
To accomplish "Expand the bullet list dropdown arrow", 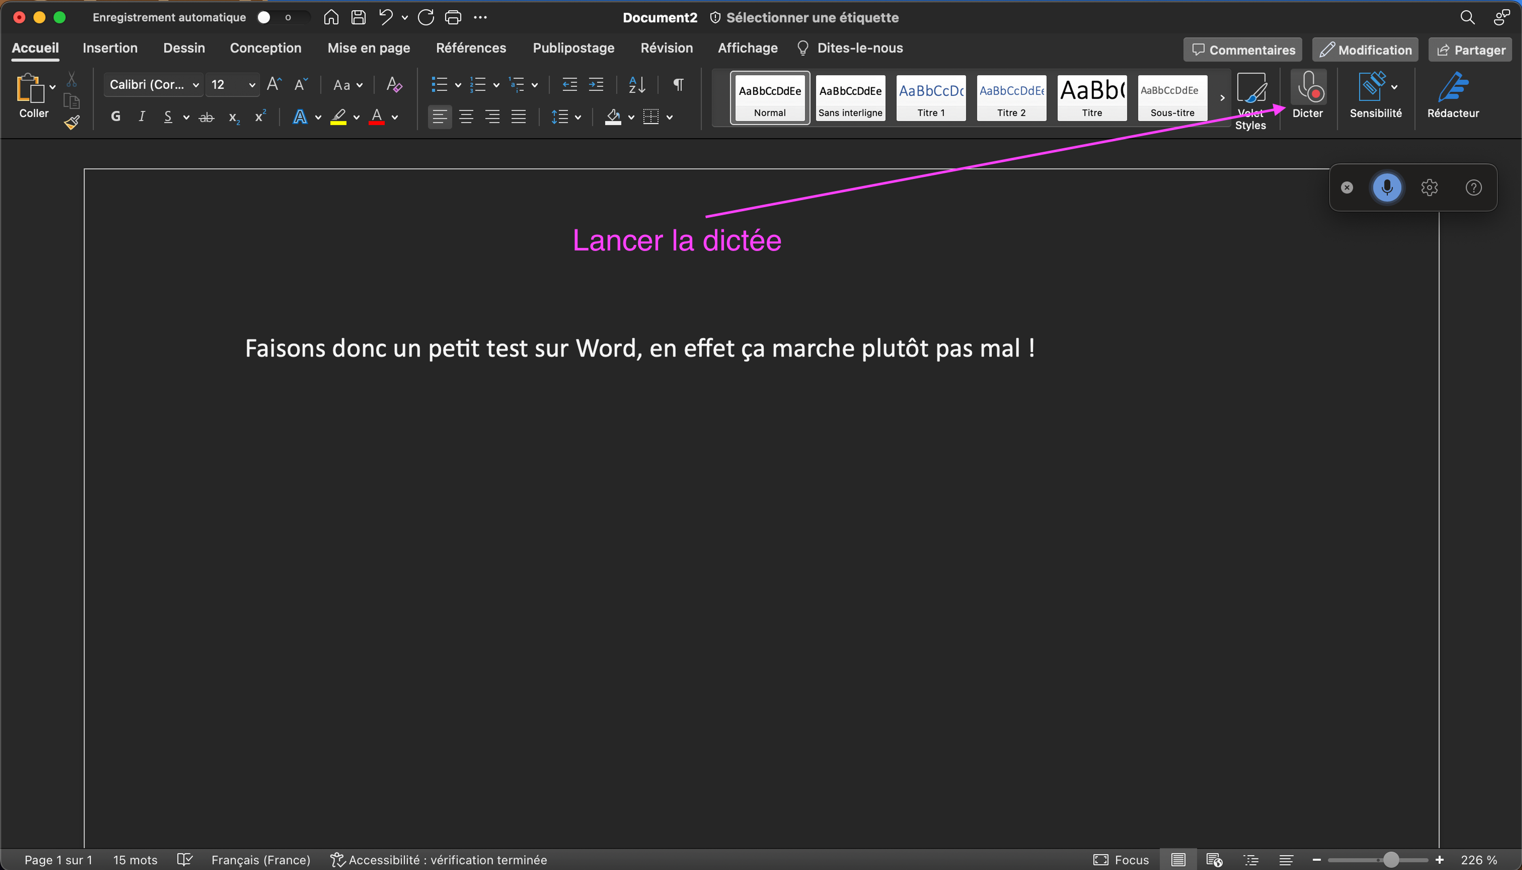I will point(458,85).
